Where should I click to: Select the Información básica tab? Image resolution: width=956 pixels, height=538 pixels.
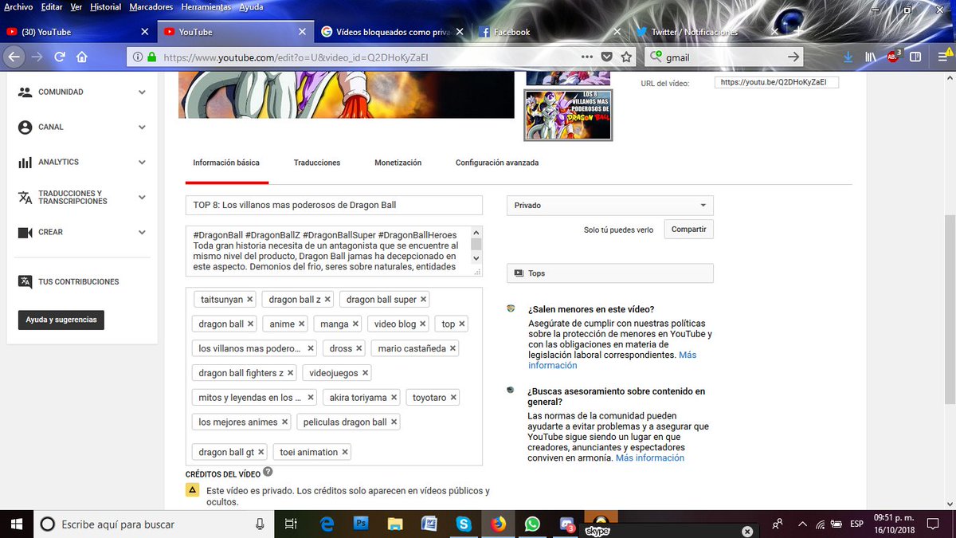(x=226, y=163)
